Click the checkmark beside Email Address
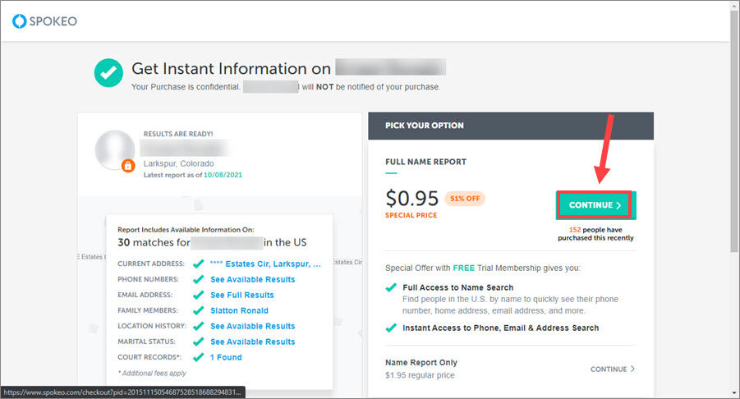The height and width of the screenshot is (399, 740). [198, 295]
